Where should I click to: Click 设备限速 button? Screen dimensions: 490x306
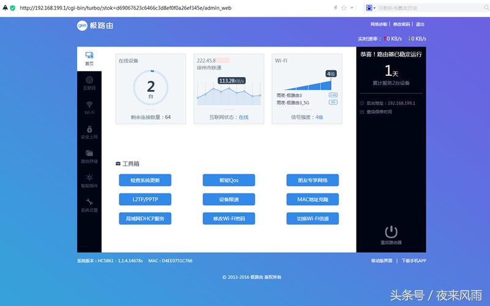pos(228,200)
